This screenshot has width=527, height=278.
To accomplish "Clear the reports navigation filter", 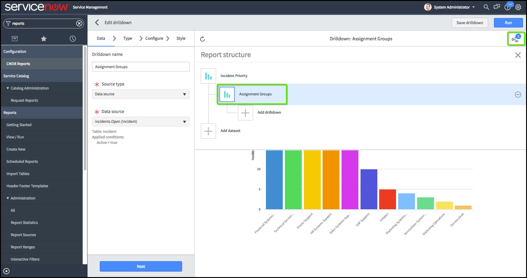I will [79, 24].
